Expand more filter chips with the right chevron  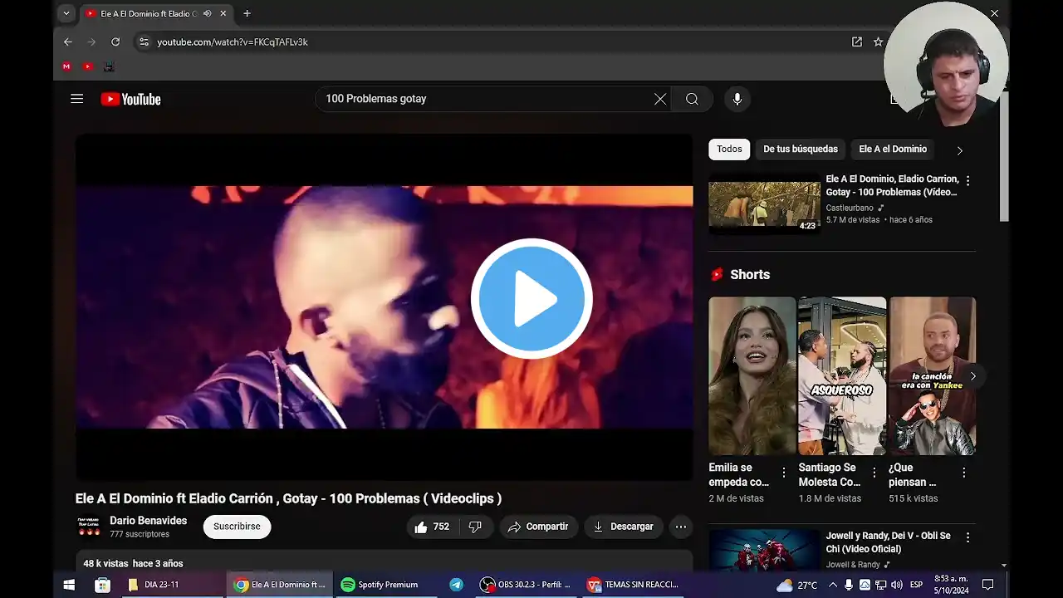tap(959, 150)
